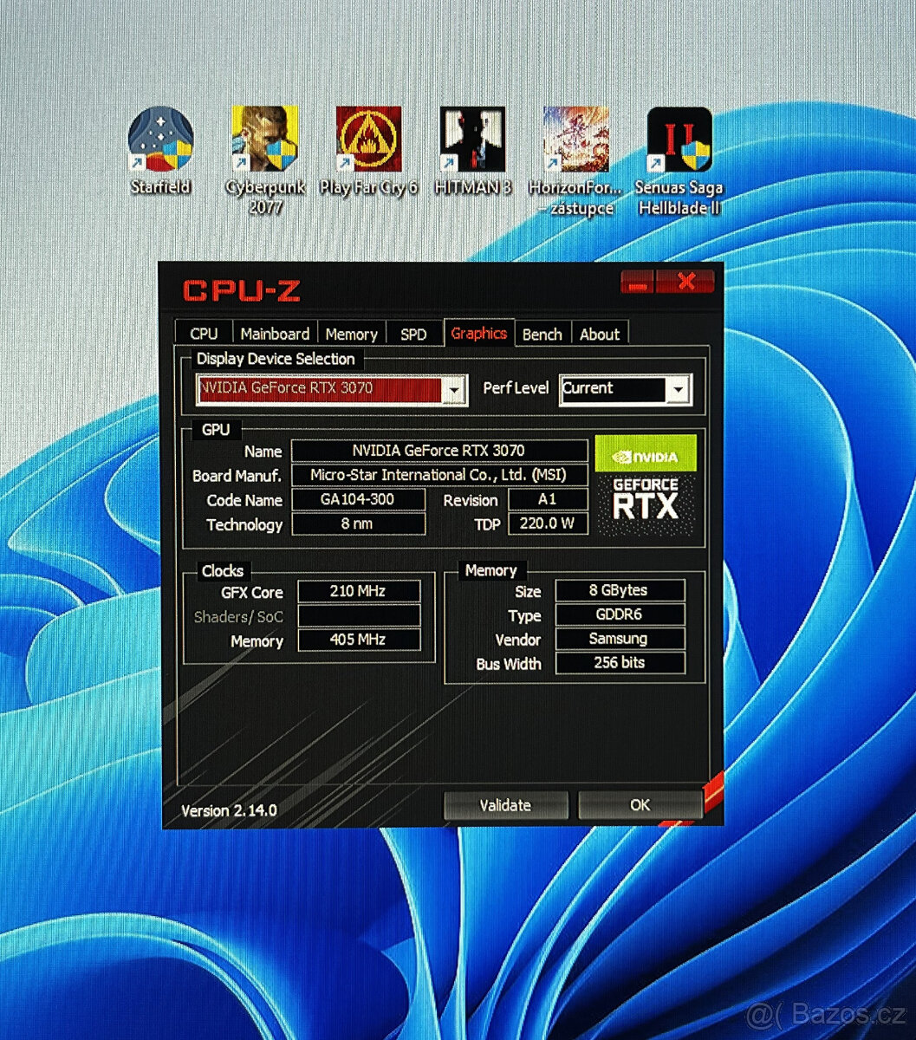View the About tab
Viewport: 916px width, 1040px height.
(x=600, y=333)
